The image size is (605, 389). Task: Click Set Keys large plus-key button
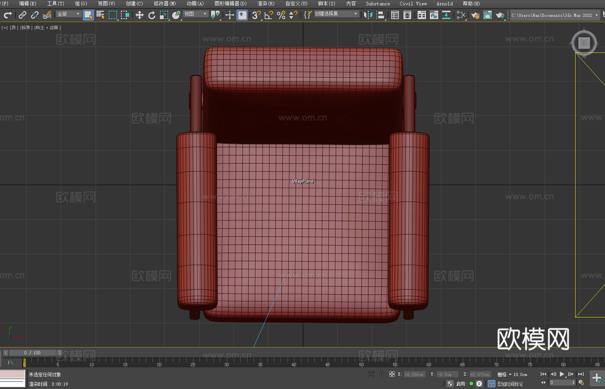[597, 378]
